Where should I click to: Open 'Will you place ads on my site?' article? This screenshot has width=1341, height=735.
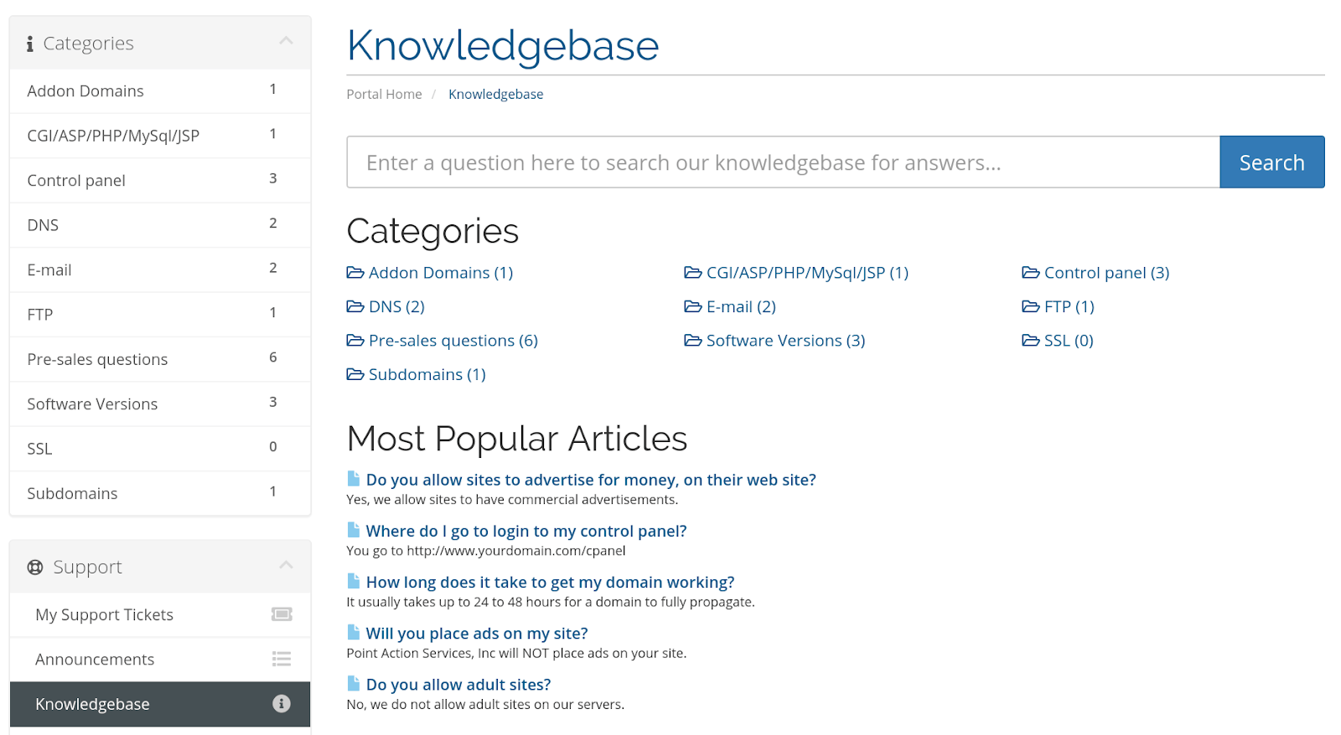coord(477,634)
